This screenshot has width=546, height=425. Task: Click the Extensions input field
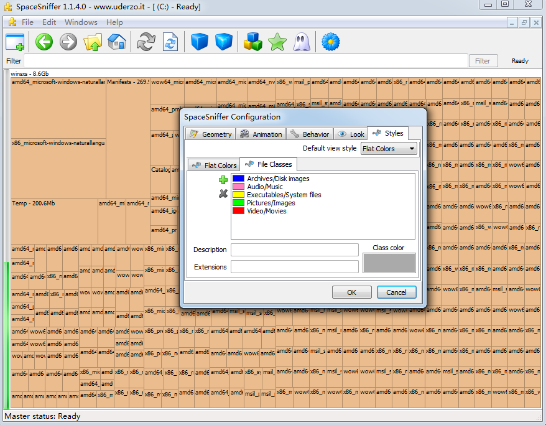tap(295, 267)
